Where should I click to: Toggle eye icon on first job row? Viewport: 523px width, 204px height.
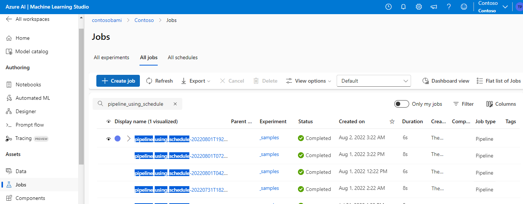click(x=109, y=138)
